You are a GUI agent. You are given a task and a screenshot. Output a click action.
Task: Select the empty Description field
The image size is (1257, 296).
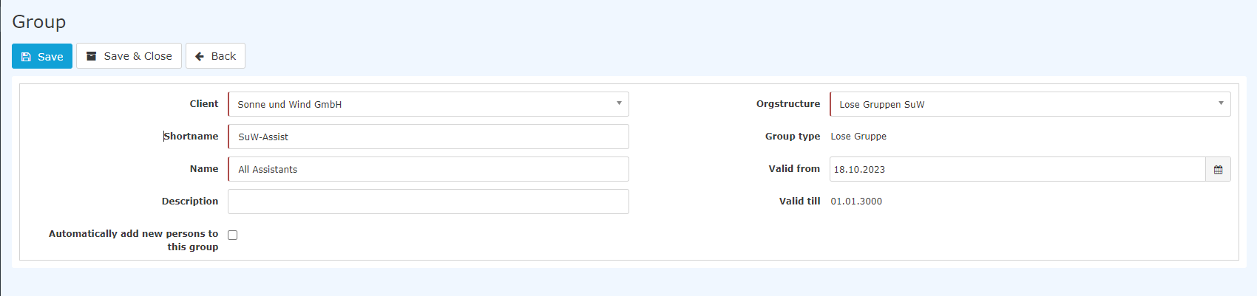(428, 202)
